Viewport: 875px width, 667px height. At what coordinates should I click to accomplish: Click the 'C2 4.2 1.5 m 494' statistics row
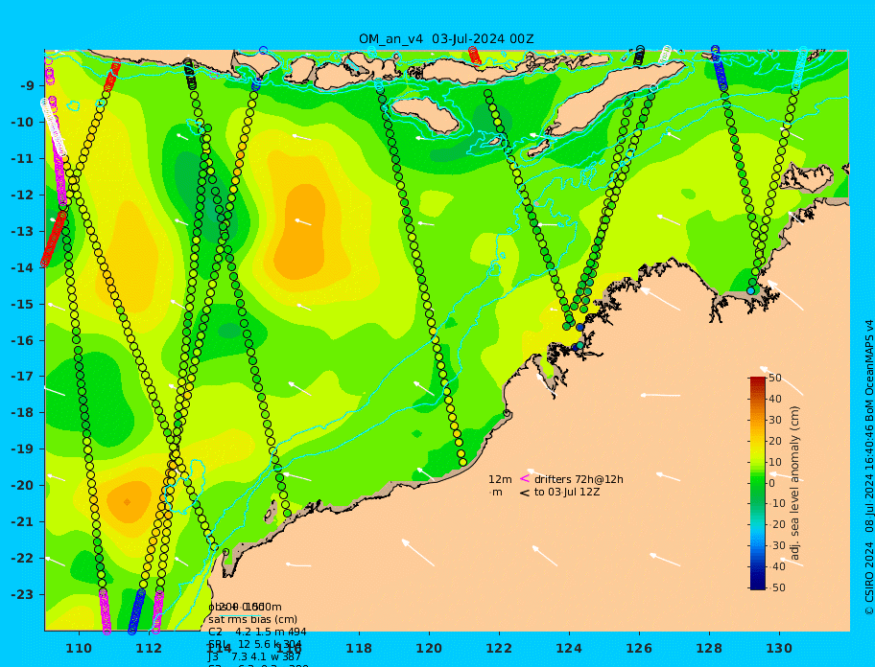(x=257, y=632)
